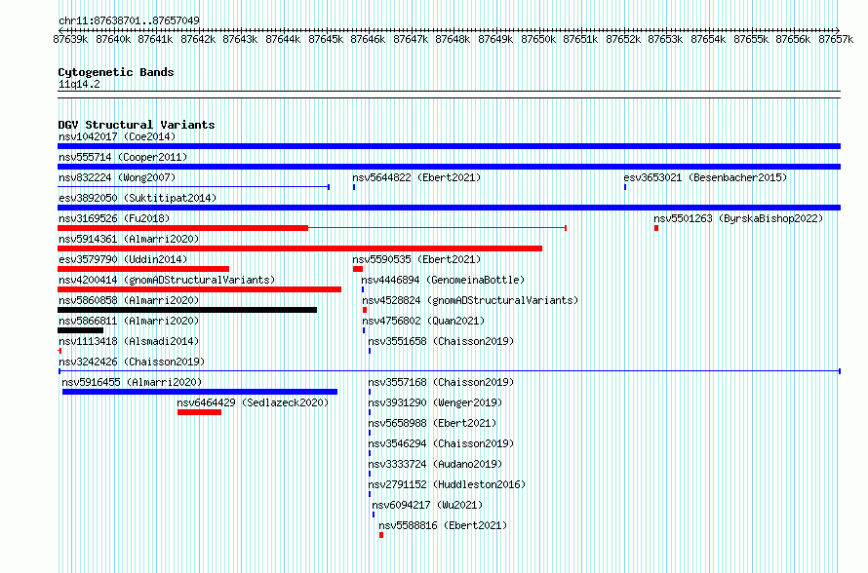Click nsv5916455 (Almarri2020) label

132,382
